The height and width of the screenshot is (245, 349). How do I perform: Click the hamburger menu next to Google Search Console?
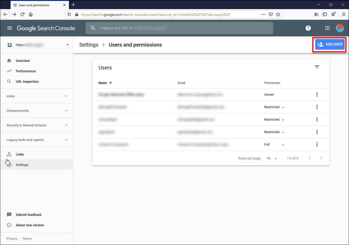coord(10,28)
